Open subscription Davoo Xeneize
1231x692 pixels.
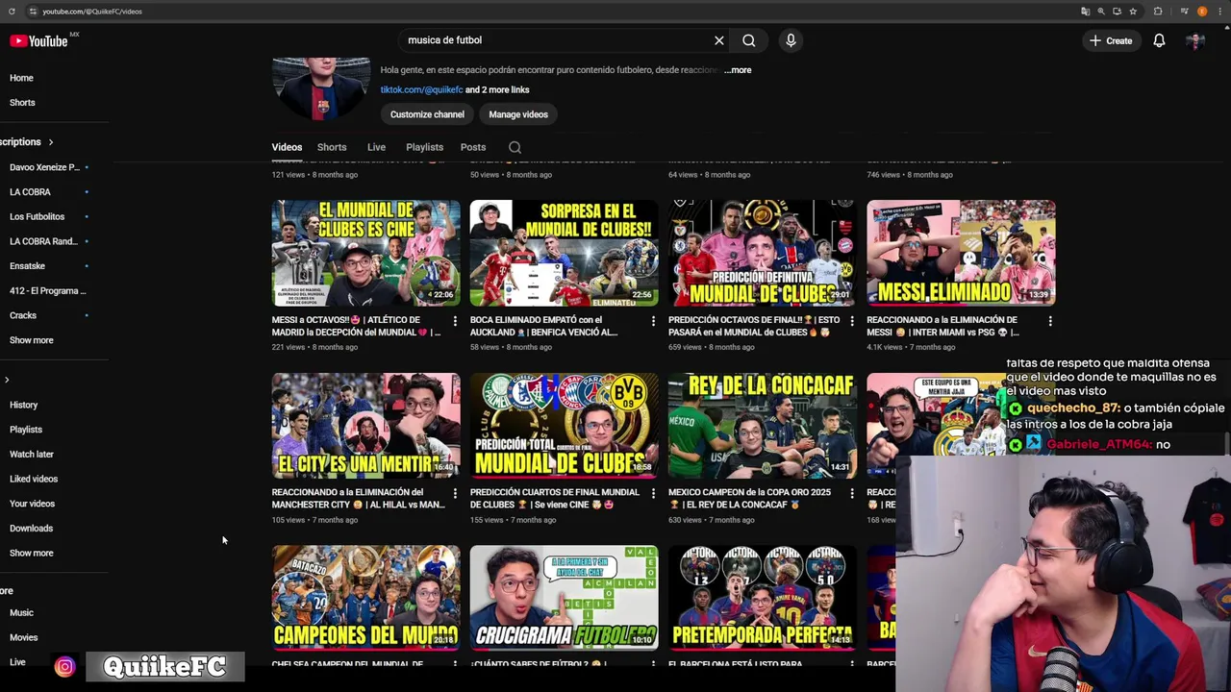(44, 167)
